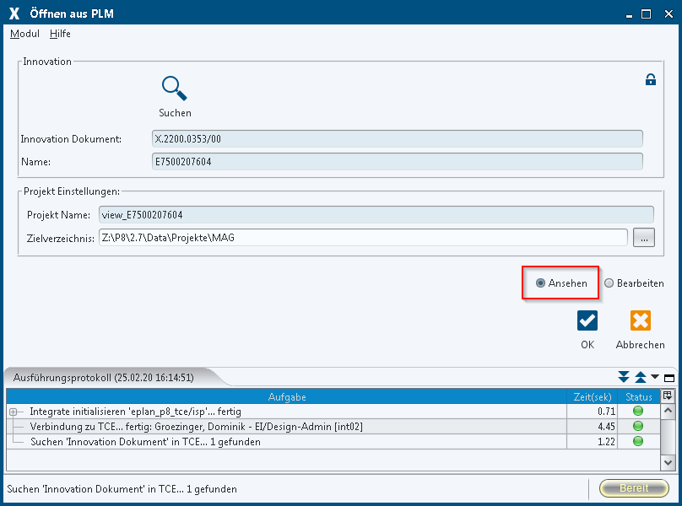Select the Bearbeiten radio button
The image size is (682, 506).
(x=609, y=283)
